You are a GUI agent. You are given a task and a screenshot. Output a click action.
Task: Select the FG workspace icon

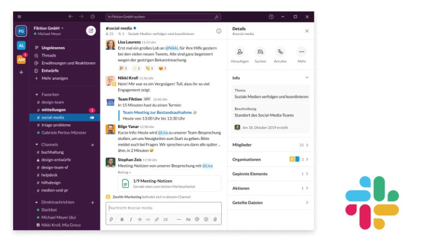(21, 31)
